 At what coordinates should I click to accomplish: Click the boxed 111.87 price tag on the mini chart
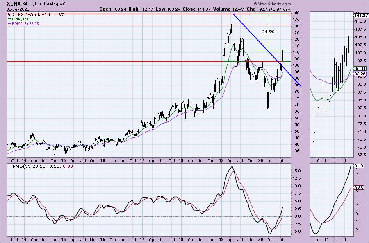(x=361, y=16)
